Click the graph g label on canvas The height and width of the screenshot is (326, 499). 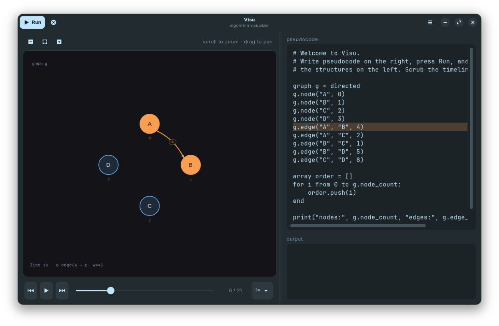(40, 63)
